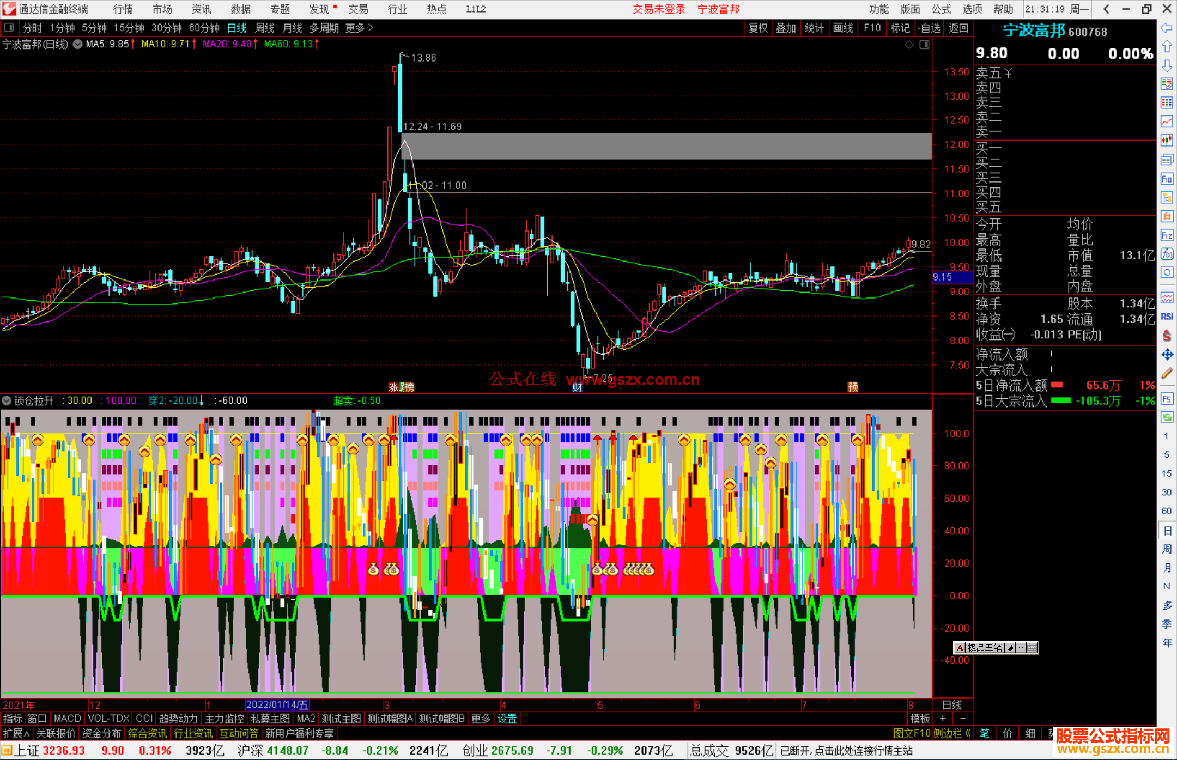Viewport: 1177px width, 760px height.
Task: Open the 行情 menu
Action: [x=123, y=9]
